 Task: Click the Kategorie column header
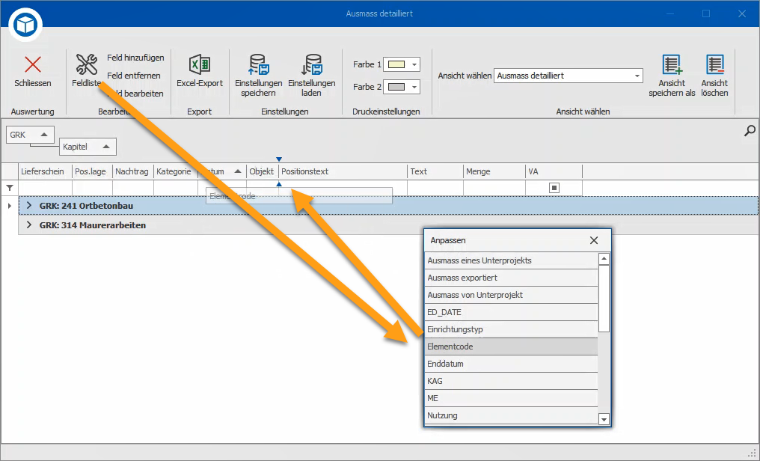176,171
